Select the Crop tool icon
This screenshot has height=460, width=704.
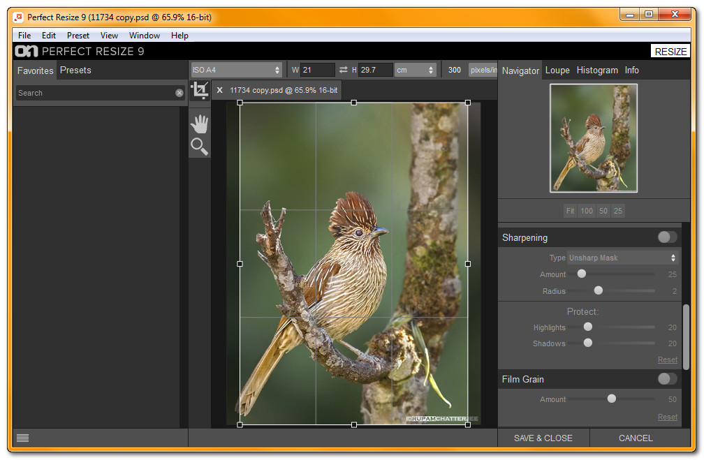(x=200, y=90)
